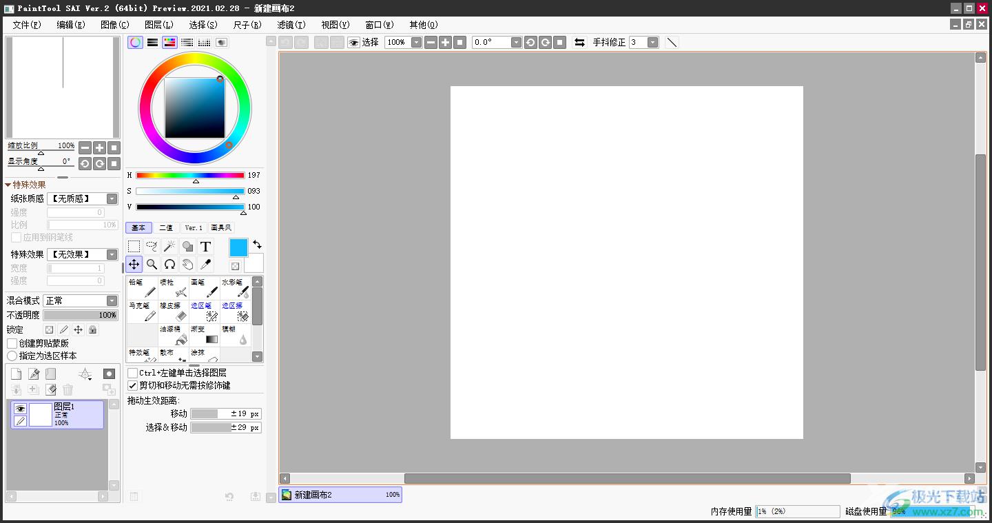Open the 窗口(W) menu
Viewport: 992px width, 523px height.
pos(379,25)
